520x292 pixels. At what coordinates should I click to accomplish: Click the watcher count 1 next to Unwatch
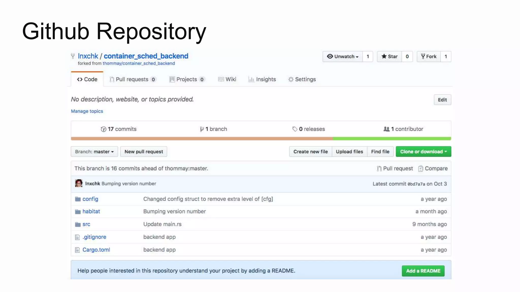pyautogui.click(x=368, y=57)
